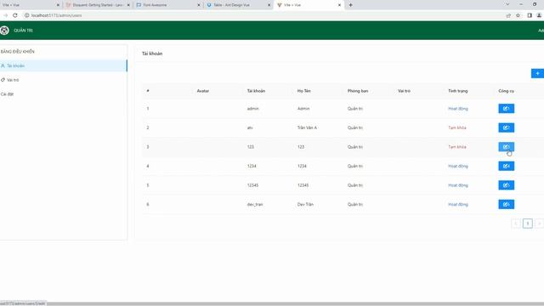Viewport: 544px width, 306px height.
Task: Click the edit icon for admin row
Action: click(x=507, y=109)
